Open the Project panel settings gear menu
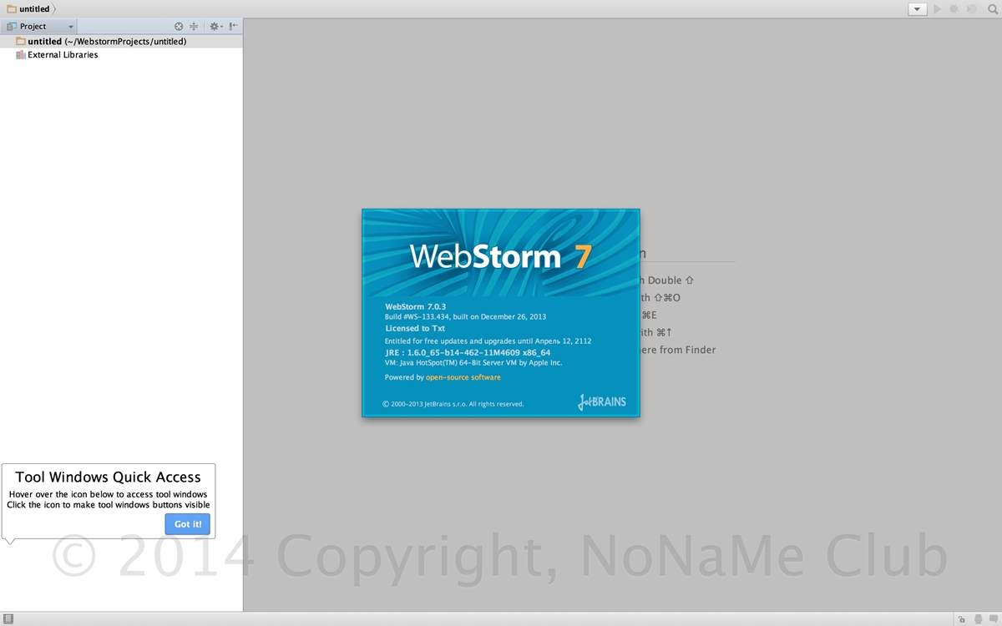This screenshot has height=626, width=1002. (x=215, y=27)
